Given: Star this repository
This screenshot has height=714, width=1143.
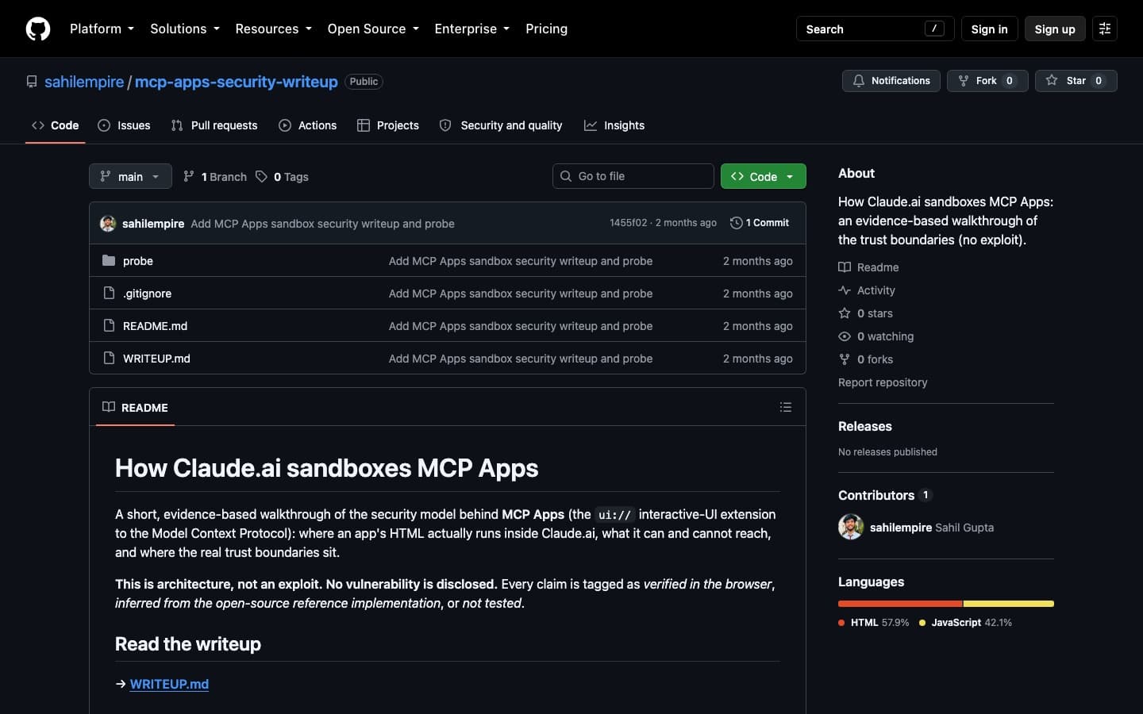Looking at the screenshot, I should (1076, 81).
